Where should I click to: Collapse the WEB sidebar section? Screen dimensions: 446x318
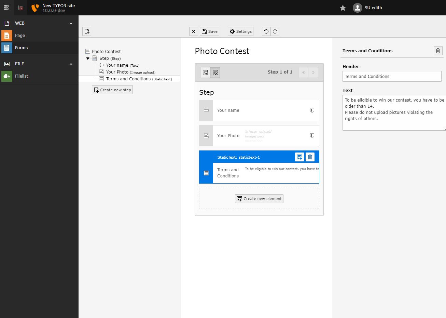71,23
